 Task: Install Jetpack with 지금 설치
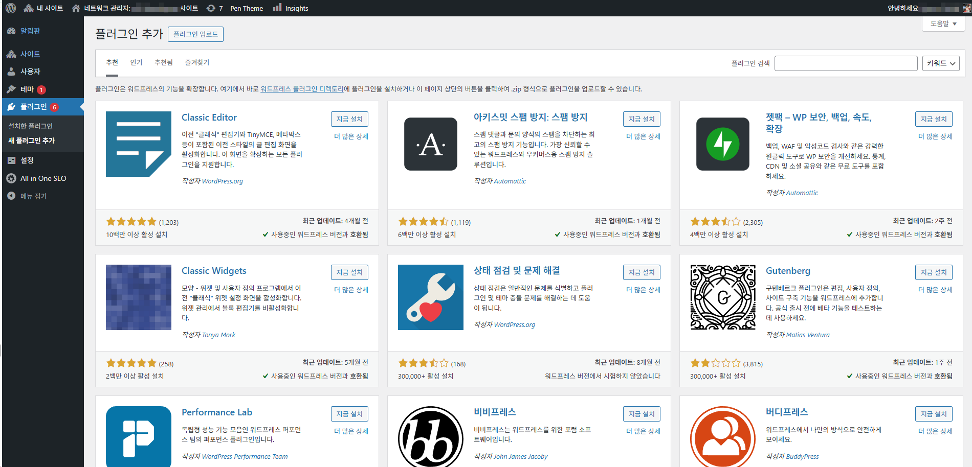click(x=934, y=119)
